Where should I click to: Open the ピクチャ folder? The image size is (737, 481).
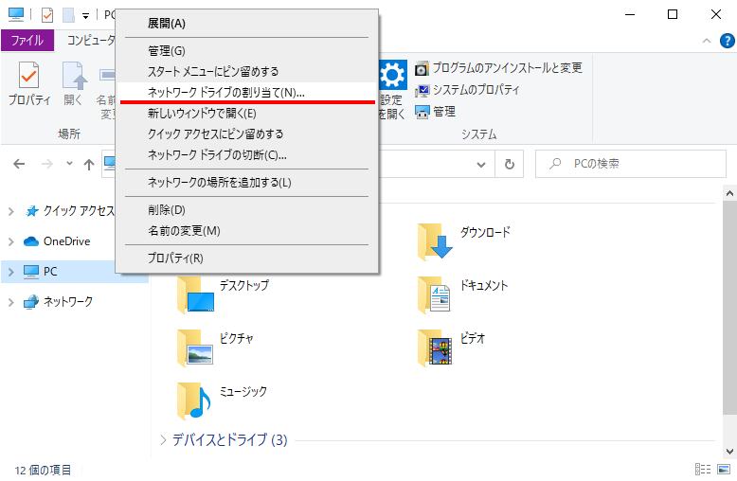[x=195, y=347]
